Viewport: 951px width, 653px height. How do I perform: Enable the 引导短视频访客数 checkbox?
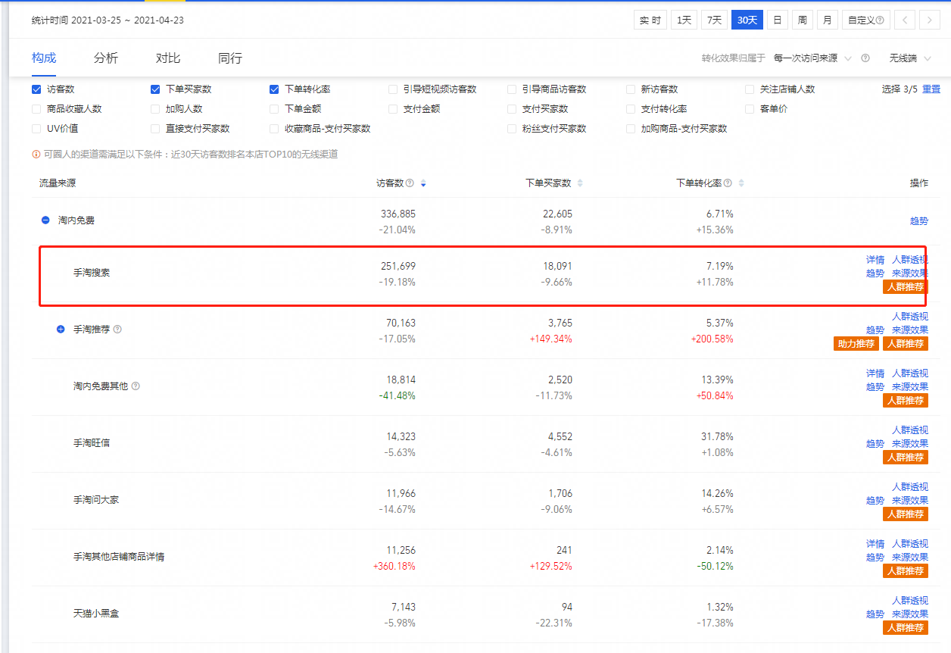point(393,89)
